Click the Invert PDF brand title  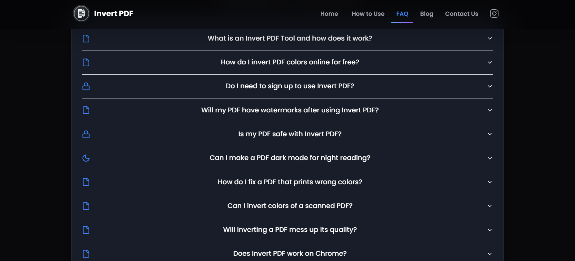(114, 13)
